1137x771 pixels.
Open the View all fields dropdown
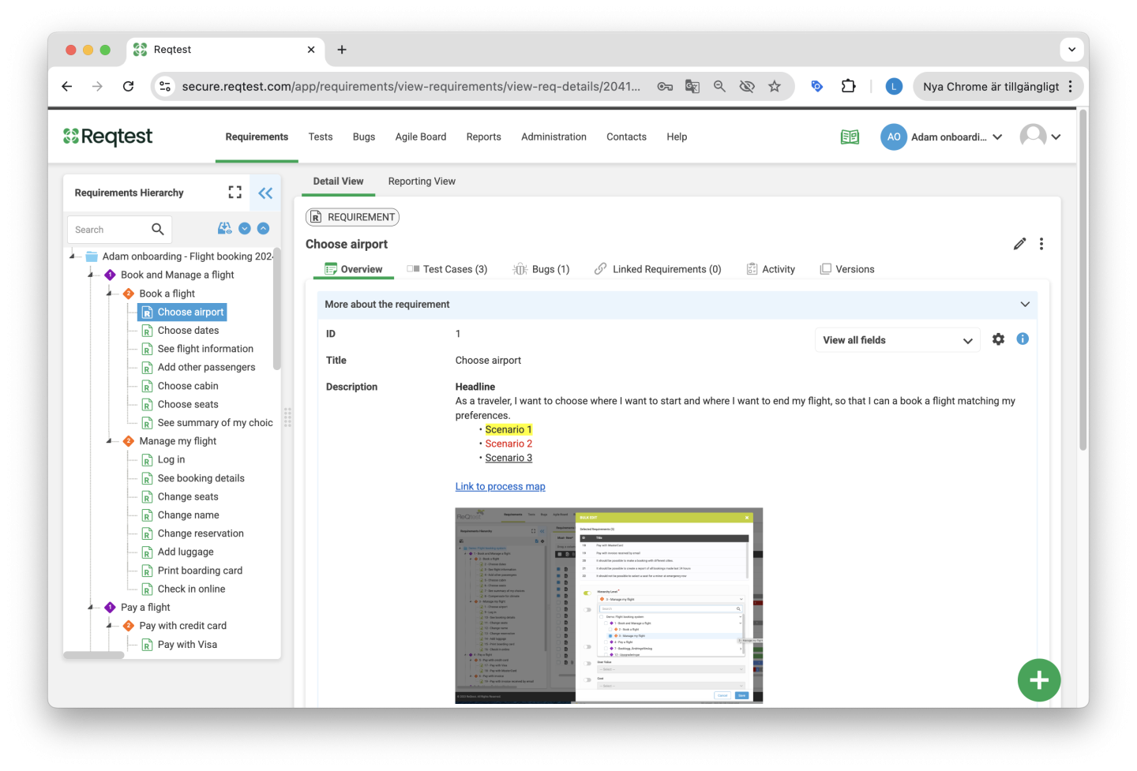tap(897, 340)
